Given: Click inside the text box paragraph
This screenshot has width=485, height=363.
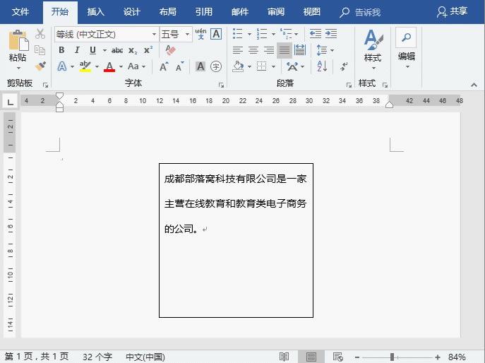Looking at the screenshot, I should click(x=235, y=203).
